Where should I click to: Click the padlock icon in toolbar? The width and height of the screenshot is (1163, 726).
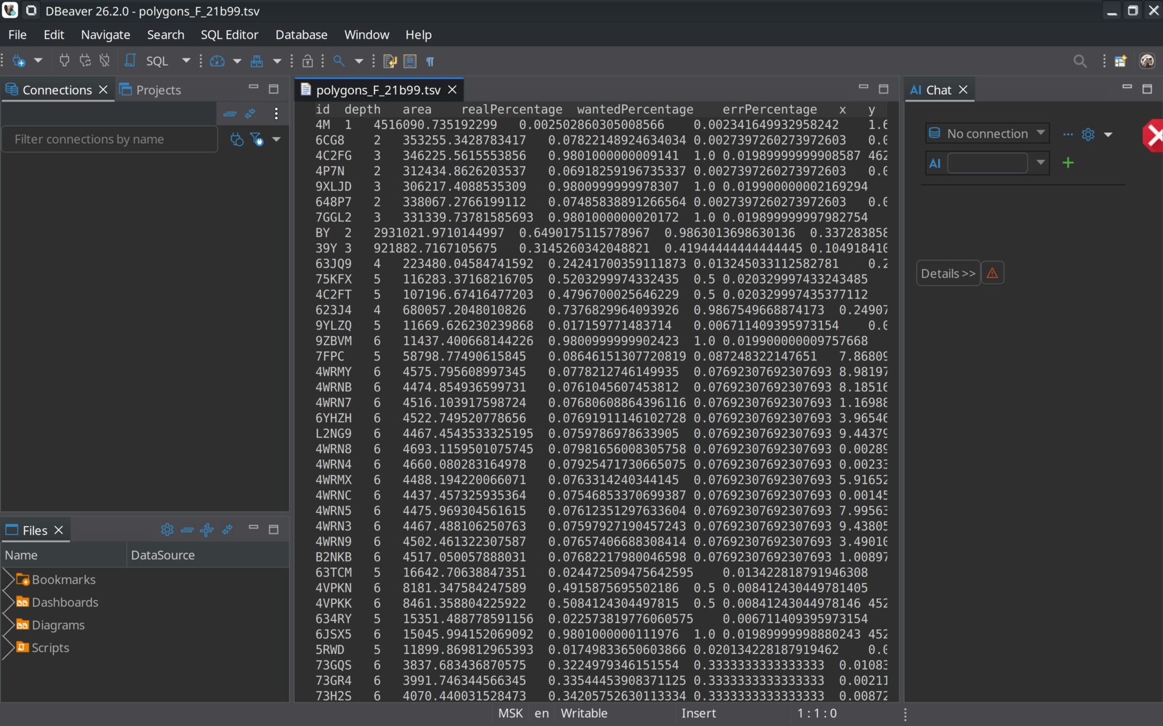click(x=307, y=61)
